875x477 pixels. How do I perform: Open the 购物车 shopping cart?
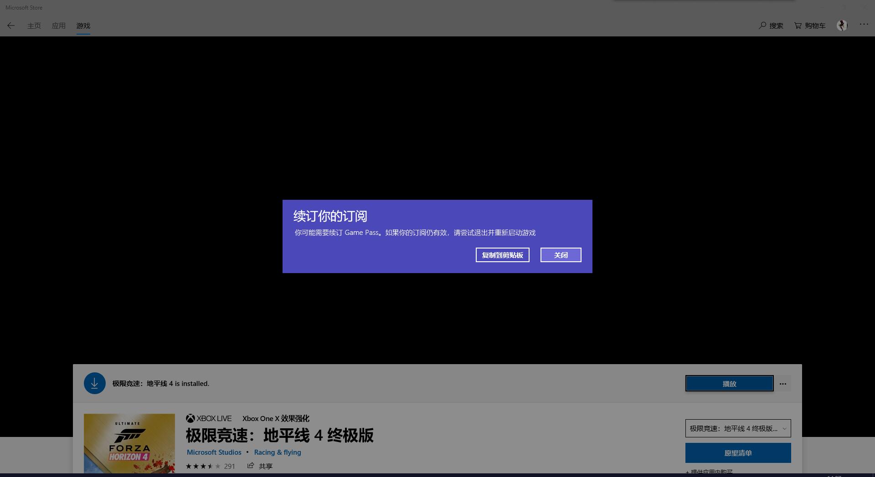coord(810,25)
